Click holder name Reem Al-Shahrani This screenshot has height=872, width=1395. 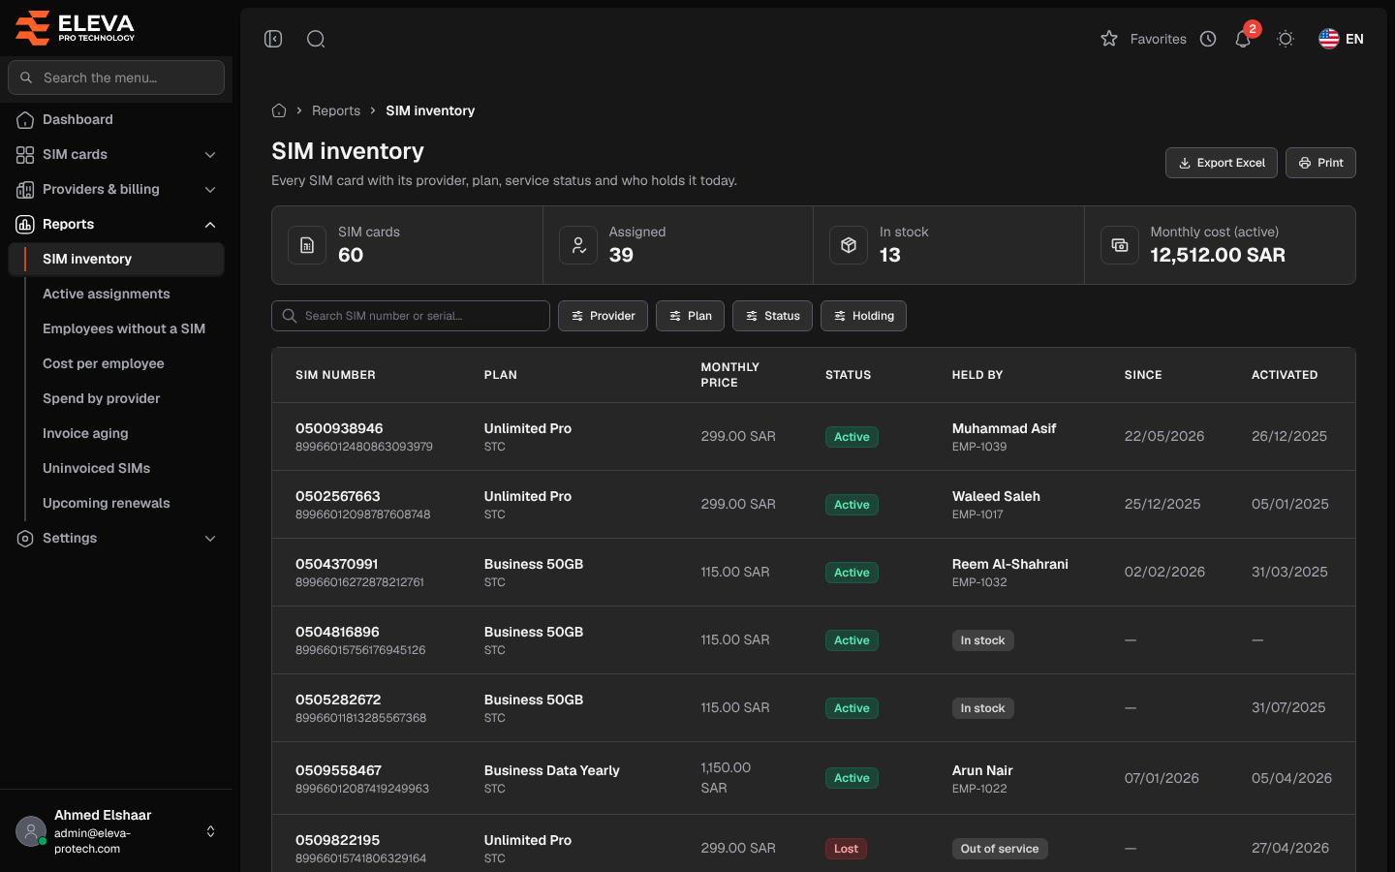pyautogui.click(x=1010, y=564)
